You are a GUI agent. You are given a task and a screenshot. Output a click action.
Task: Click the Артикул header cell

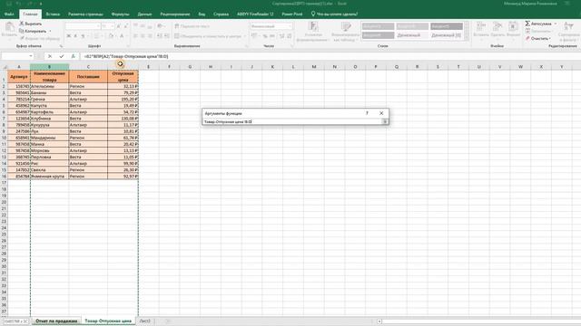pyautogui.click(x=19, y=76)
